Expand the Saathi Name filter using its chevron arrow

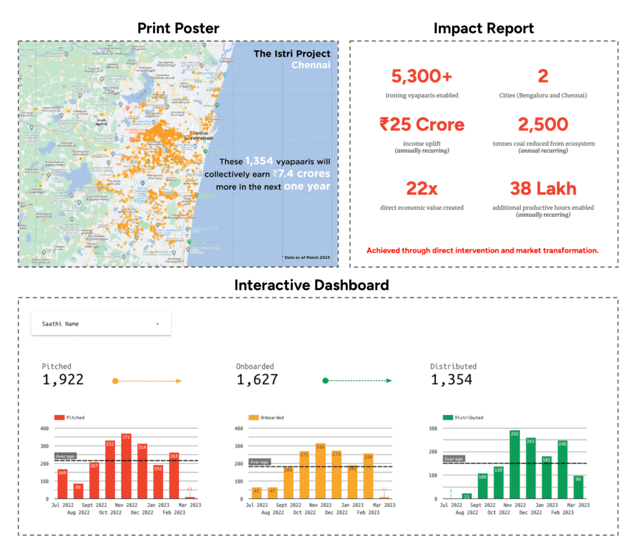pyautogui.click(x=158, y=323)
